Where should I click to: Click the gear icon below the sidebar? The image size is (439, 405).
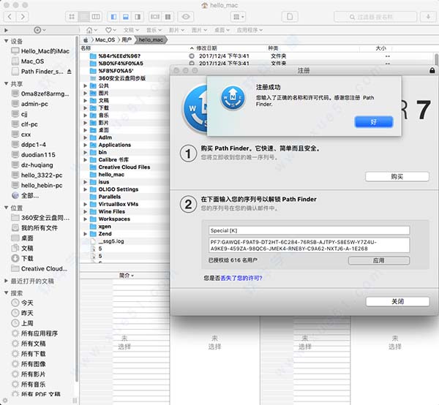5,401
